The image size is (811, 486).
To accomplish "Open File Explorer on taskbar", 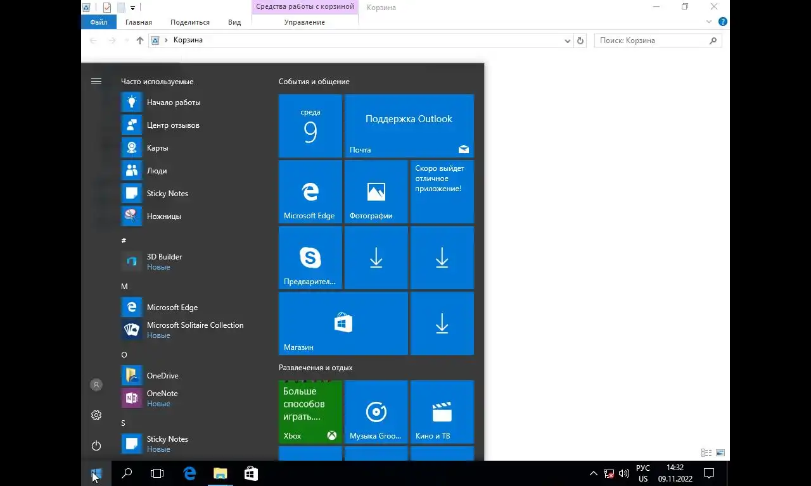I will tap(220, 473).
